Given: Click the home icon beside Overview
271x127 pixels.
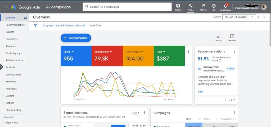Looking at the screenshot, I should pyautogui.click(x=25, y=18).
